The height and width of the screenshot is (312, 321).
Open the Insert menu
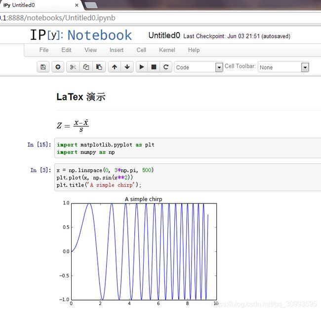point(117,50)
